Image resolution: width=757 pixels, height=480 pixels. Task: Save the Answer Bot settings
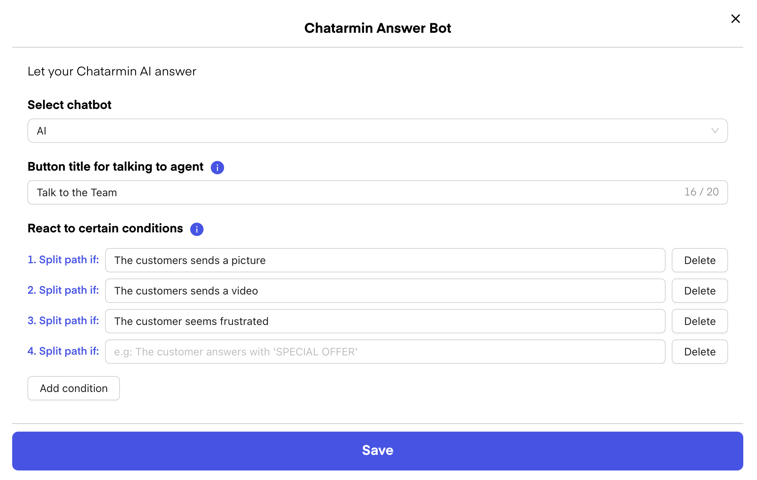(377, 451)
